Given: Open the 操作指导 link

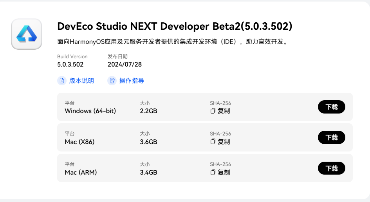Looking at the screenshot, I should pos(132,81).
